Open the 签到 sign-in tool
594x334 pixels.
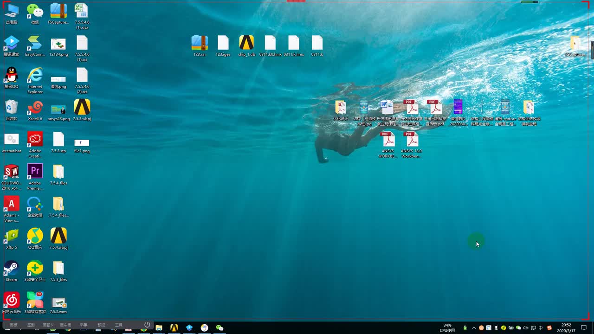click(x=31, y=325)
